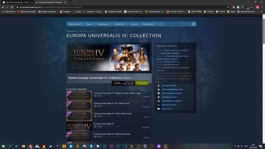Screen dimensions: 265x149
Task: Click the taskbar clock and date
Action: (253, 146)
